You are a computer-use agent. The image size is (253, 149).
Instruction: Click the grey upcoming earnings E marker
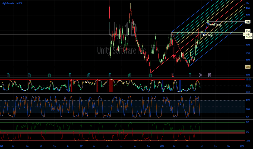coord(210,75)
